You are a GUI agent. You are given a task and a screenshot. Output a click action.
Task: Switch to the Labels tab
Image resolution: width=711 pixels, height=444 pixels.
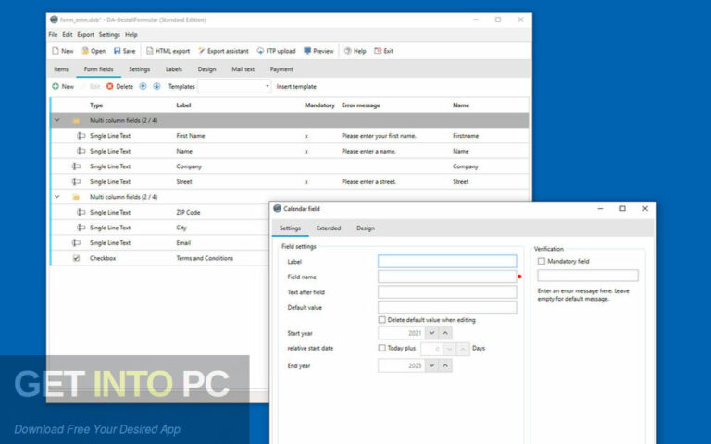pos(174,69)
